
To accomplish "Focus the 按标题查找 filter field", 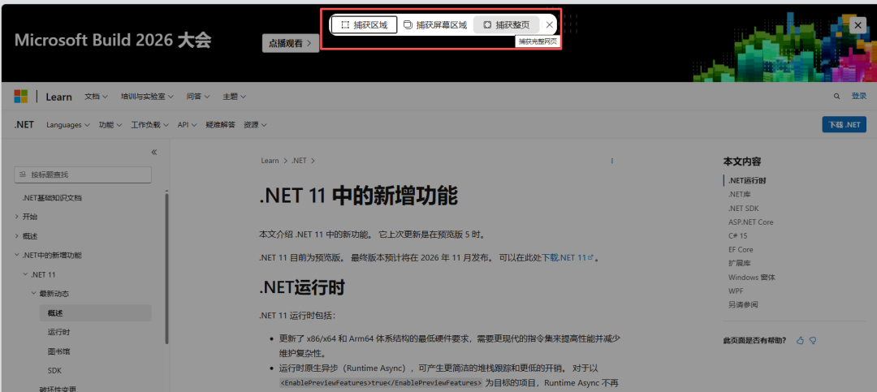I will (x=83, y=174).
